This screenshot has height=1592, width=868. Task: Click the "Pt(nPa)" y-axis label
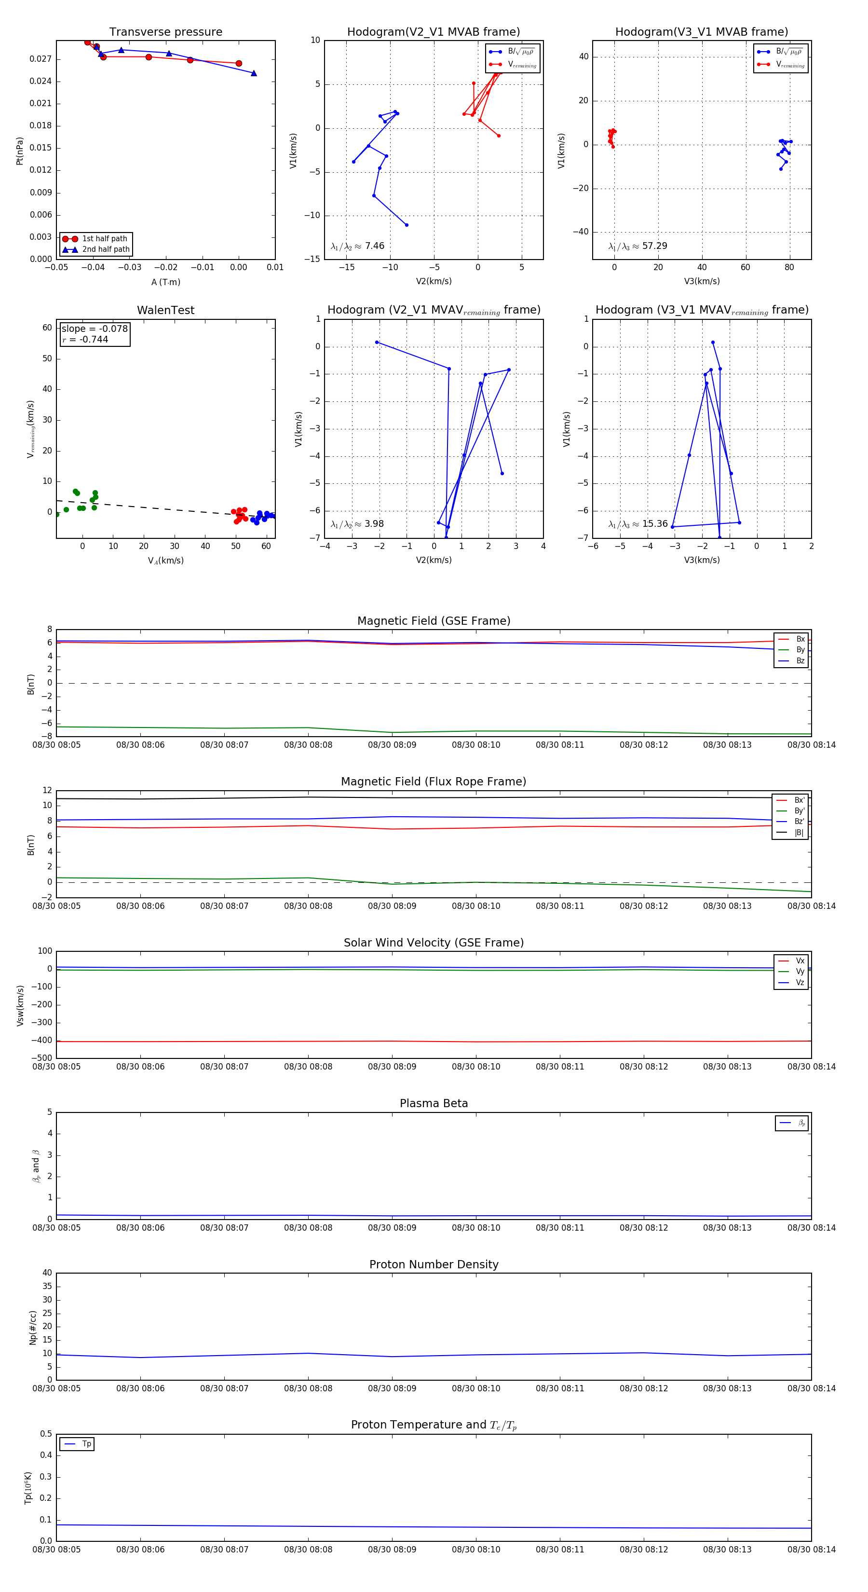(x=20, y=151)
